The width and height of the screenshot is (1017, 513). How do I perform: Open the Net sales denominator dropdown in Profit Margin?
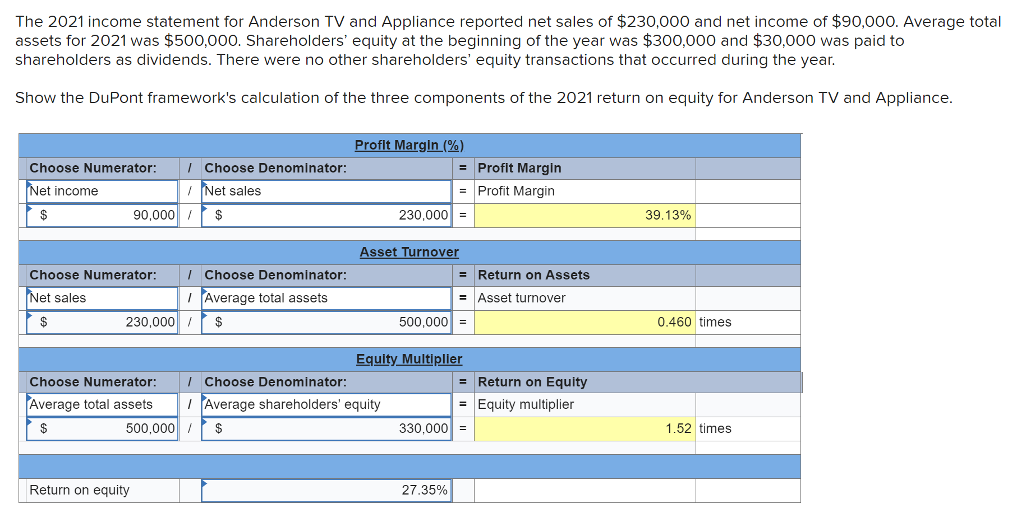click(x=326, y=191)
